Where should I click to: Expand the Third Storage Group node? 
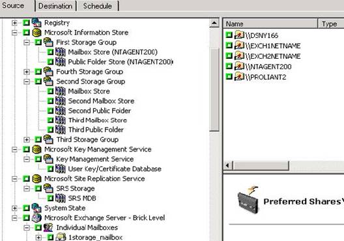27,140
